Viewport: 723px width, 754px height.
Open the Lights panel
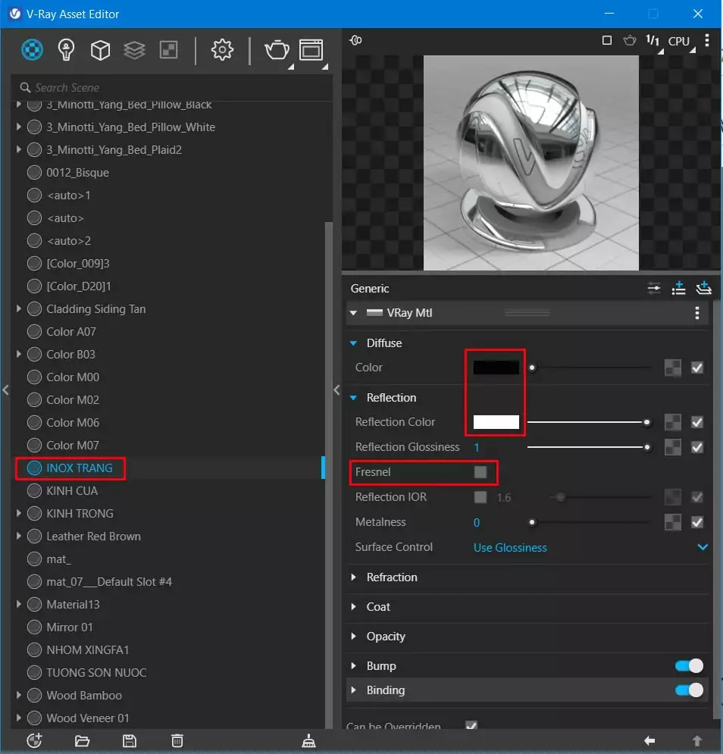click(66, 50)
